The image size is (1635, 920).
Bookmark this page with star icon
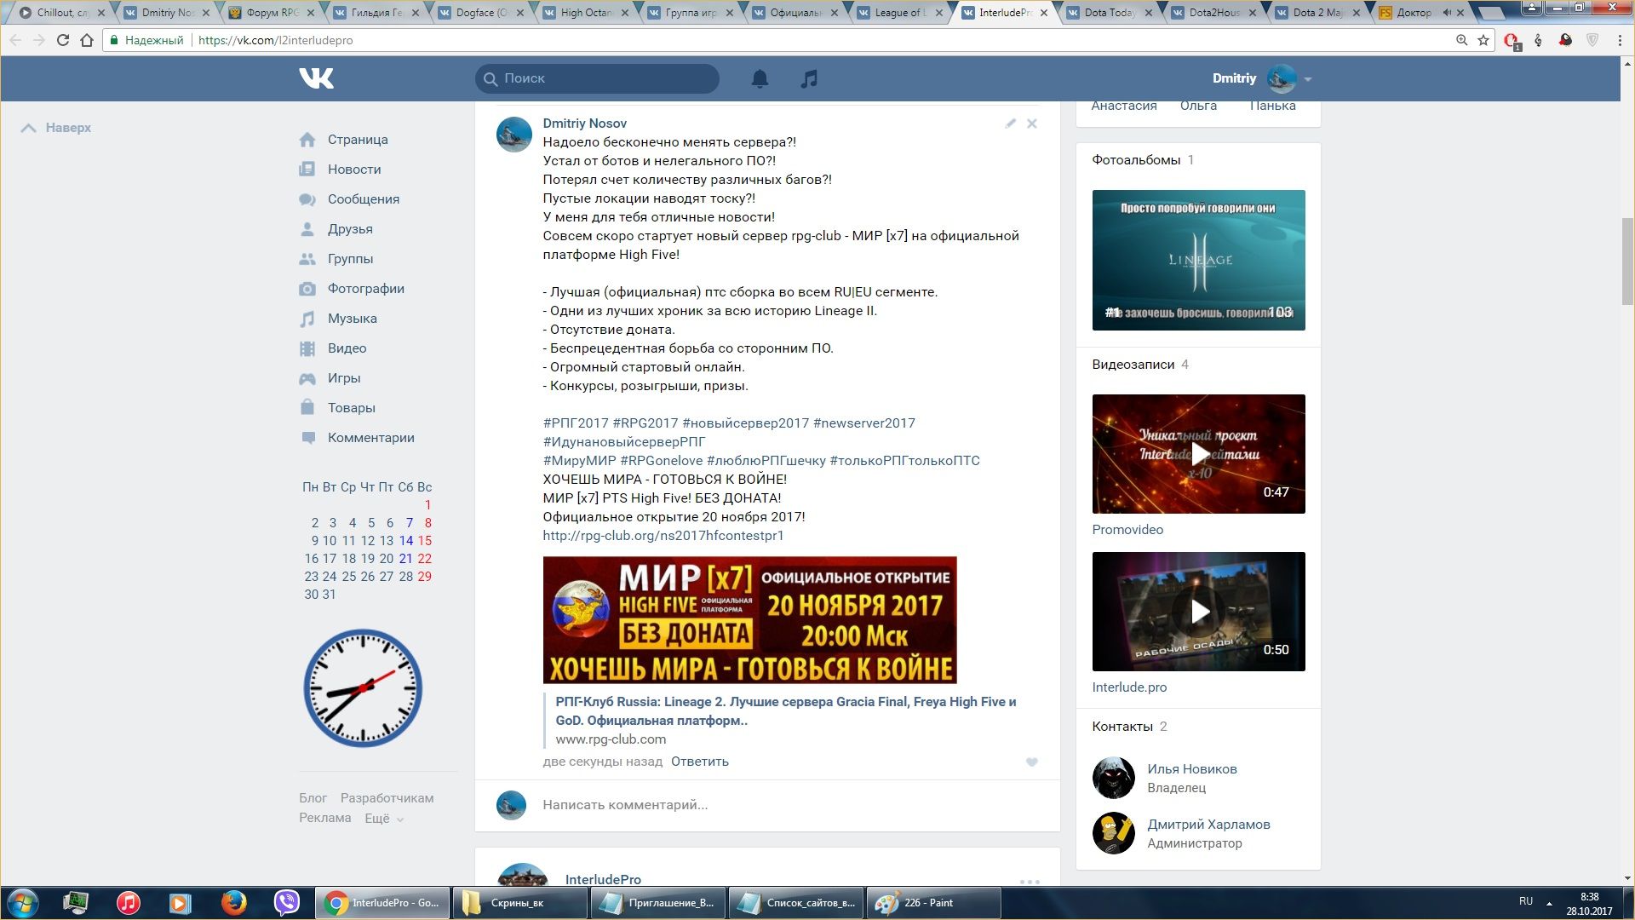coord(1483,40)
